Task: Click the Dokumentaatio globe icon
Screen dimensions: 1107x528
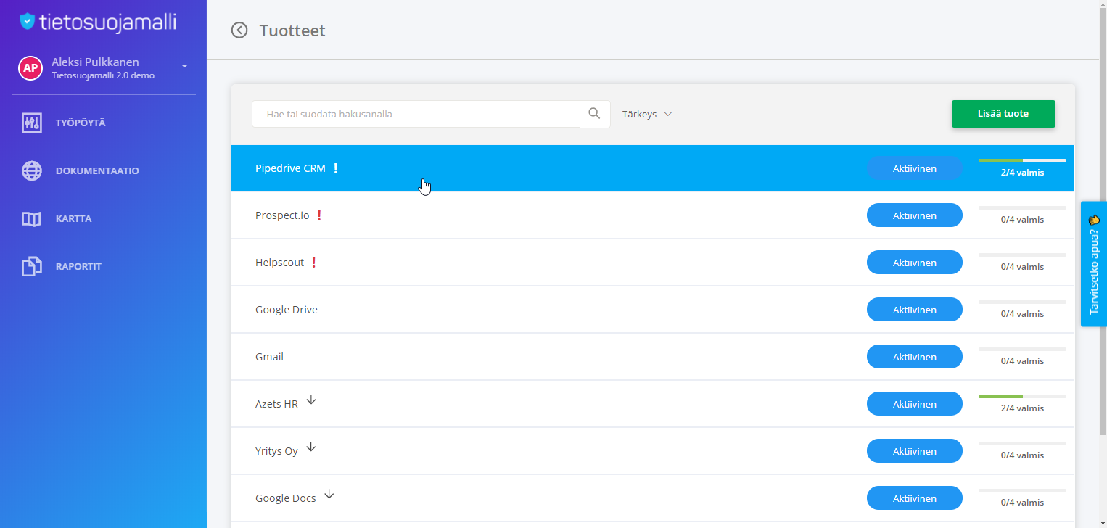Action: [31, 171]
